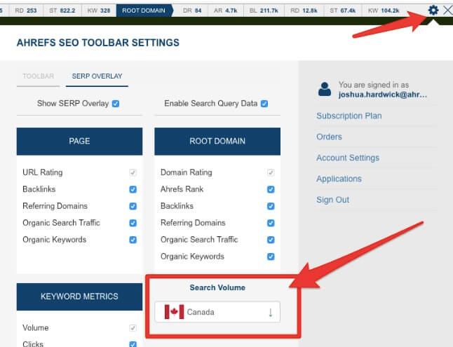Image resolution: width=453 pixels, height=347 pixels.
Task: Click the DR 84 metric
Action: click(x=192, y=11)
